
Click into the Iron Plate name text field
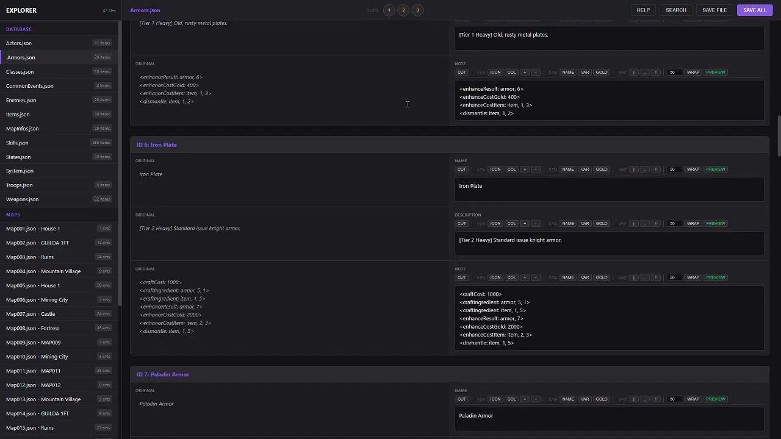[609, 189]
